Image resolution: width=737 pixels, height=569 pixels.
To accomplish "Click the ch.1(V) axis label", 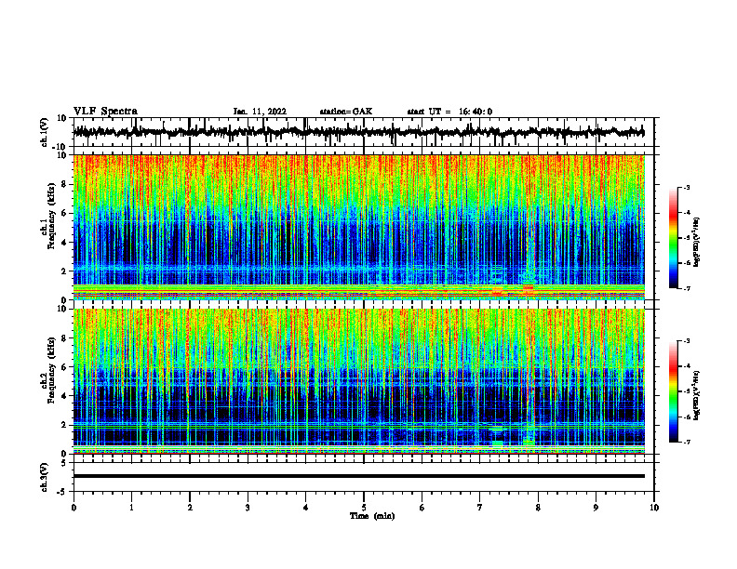I will (x=45, y=132).
